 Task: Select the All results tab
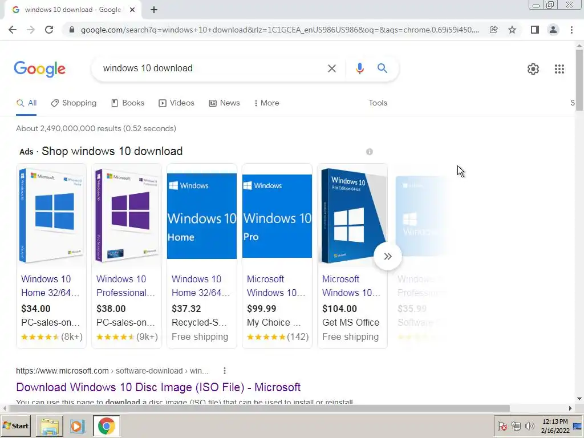(x=26, y=103)
